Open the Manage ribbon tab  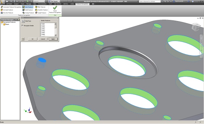click(29, 4)
